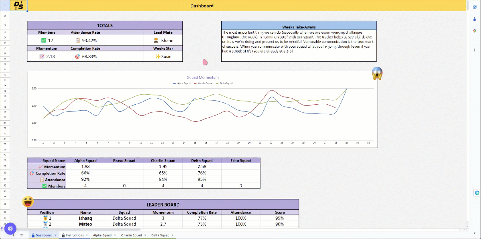Click the add new sheet plus button
The image size is (481, 239).
(13, 235)
